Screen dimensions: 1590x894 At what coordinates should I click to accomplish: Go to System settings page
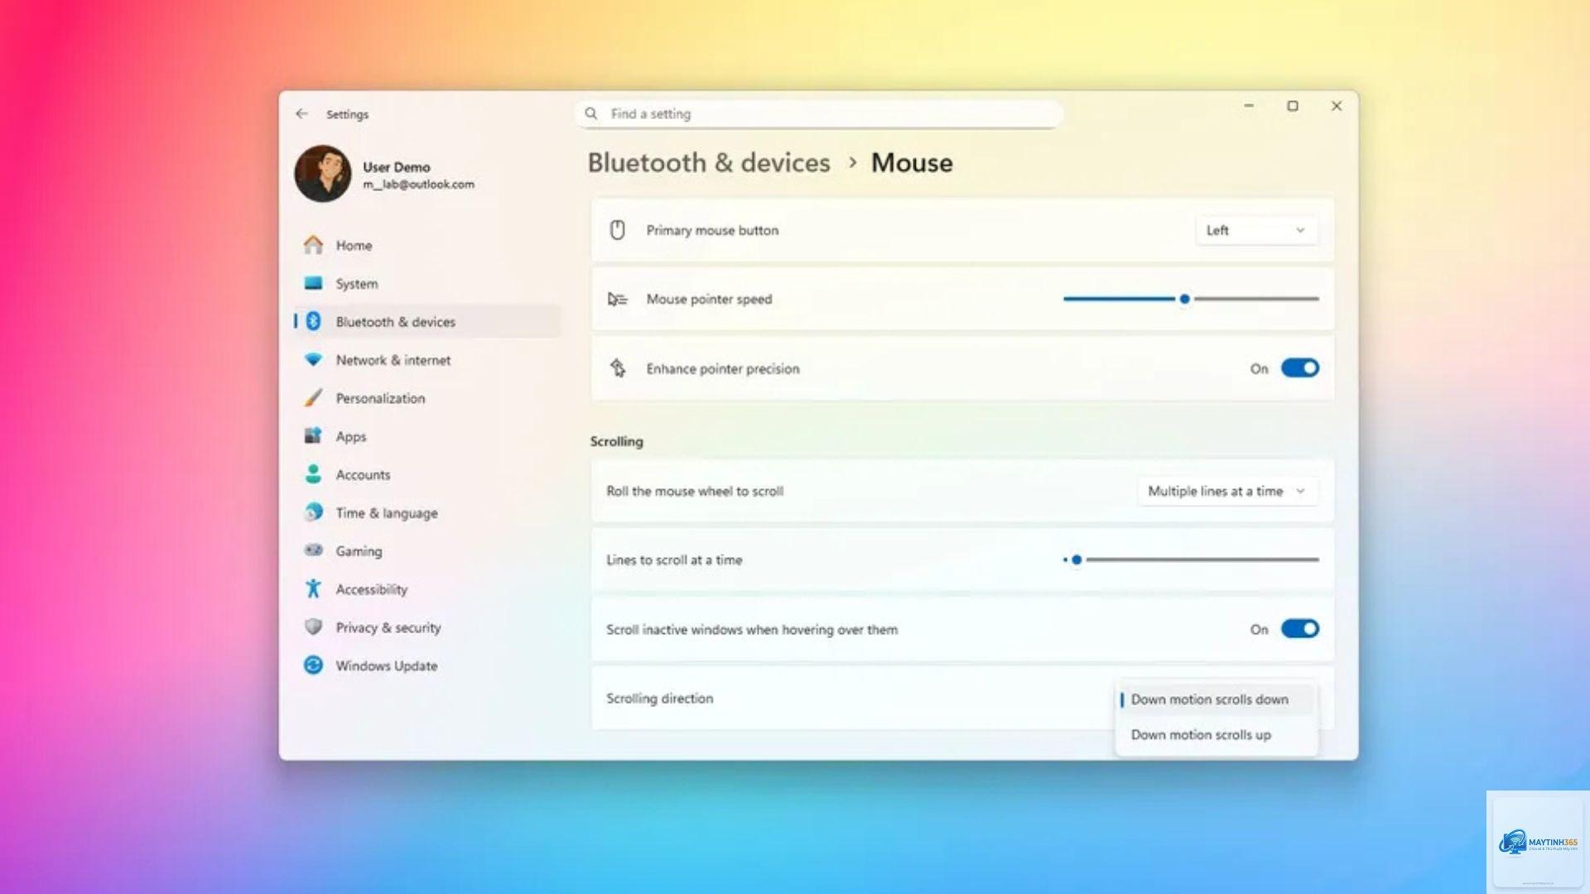[428, 283]
